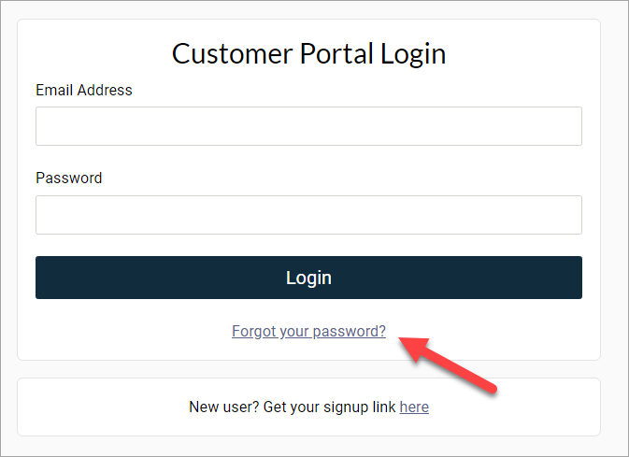Select the "Customer Portal Login" heading
Viewport: 629px width, 457px height.
tap(308, 53)
